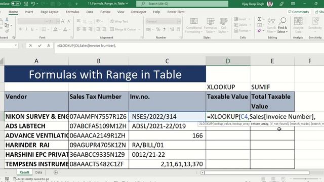324x182 pixels.
Task: Click the ADS LABTECH vendor cell
Action: pyautogui.click(x=36, y=126)
